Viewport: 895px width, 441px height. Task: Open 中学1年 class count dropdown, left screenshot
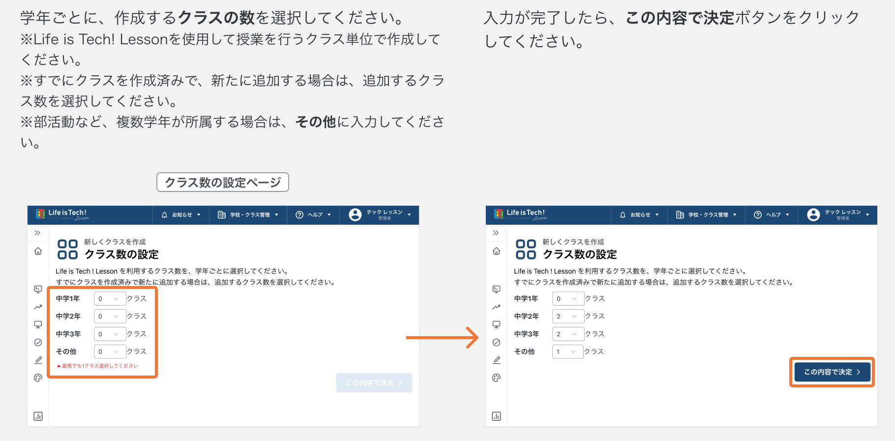tap(110, 299)
